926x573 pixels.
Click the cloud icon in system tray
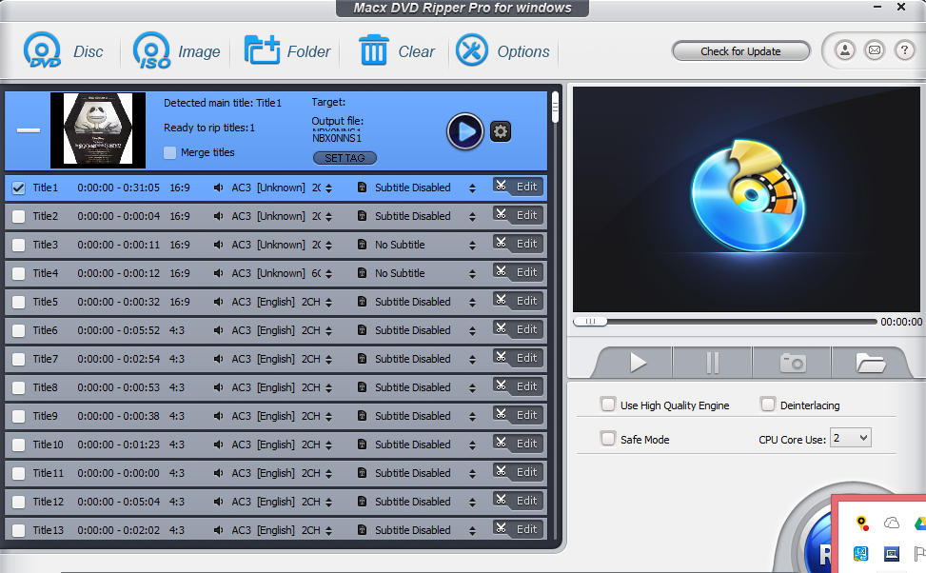tap(891, 523)
